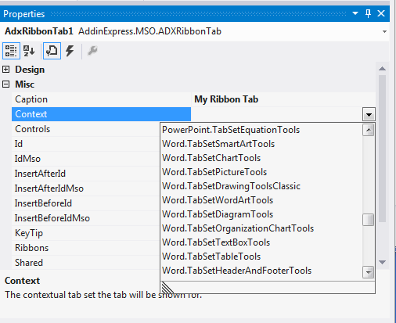Screen dimensions: 396x323
Task: Choose Word.TabSetOrganizationChartTools option
Action: coord(261,228)
